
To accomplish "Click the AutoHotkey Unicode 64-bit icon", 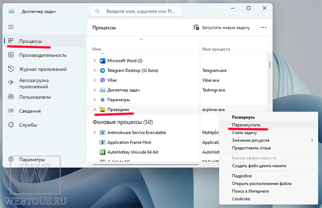I will coord(103,152).
